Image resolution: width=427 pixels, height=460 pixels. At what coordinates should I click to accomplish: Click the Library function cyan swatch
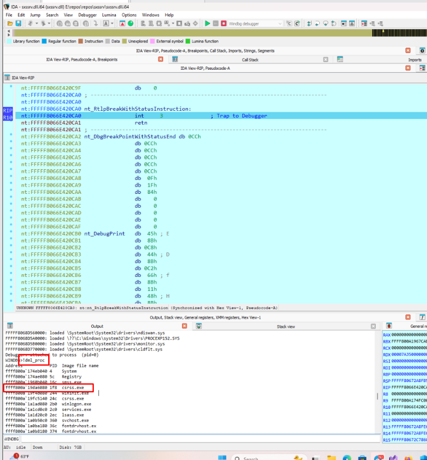[9, 42]
